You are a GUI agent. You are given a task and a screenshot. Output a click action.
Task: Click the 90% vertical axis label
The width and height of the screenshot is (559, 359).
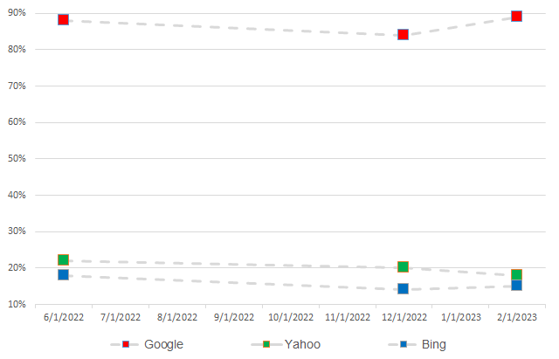point(17,13)
